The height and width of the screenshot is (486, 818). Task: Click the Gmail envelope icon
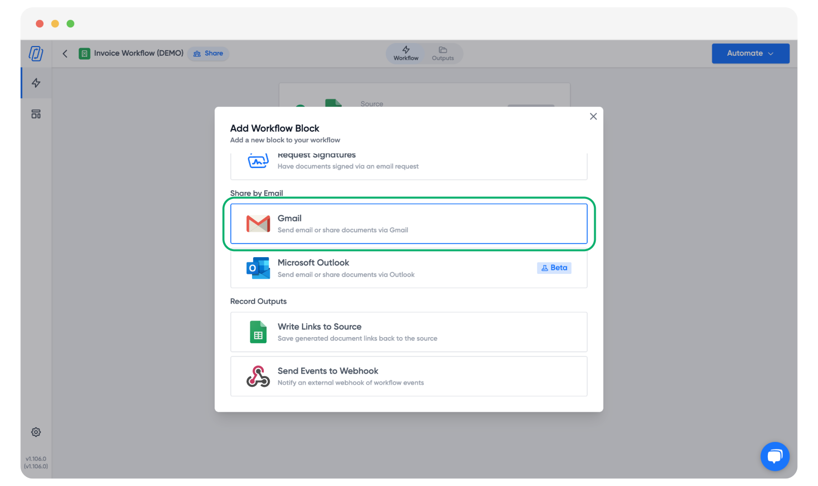tap(258, 224)
